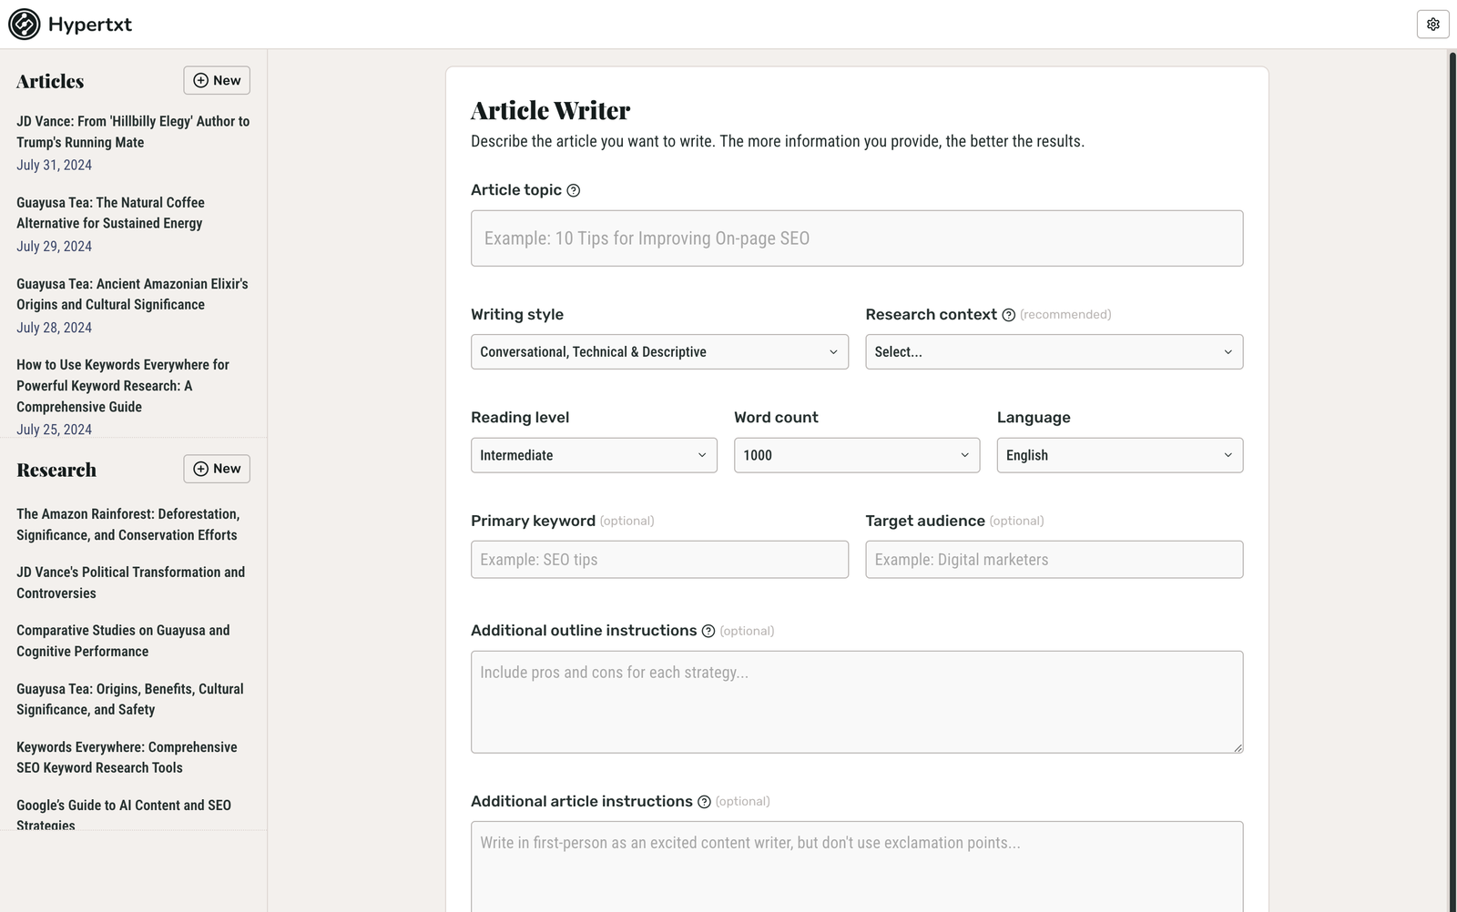Click the Research sidebar heading
The image size is (1457, 912).
pyautogui.click(x=56, y=470)
